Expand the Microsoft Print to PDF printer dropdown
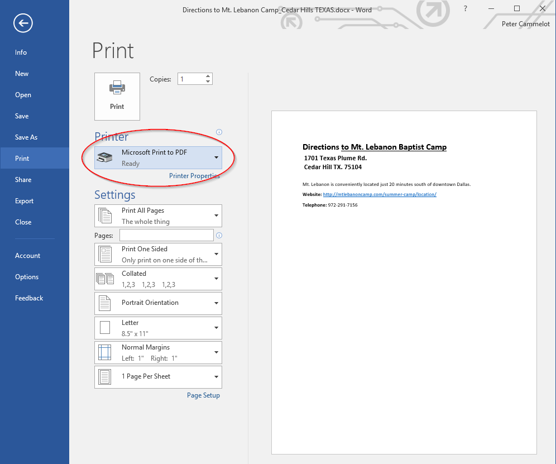Image resolution: width=556 pixels, height=464 pixels. 216,157
